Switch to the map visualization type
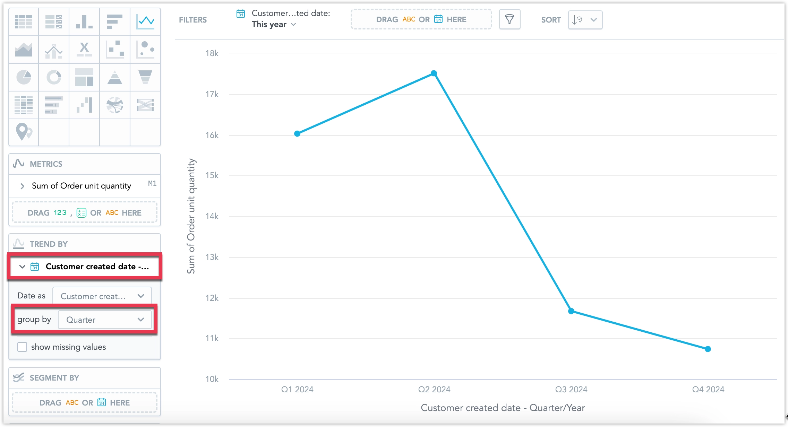Image resolution: width=788 pixels, height=427 pixels. (x=24, y=133)
